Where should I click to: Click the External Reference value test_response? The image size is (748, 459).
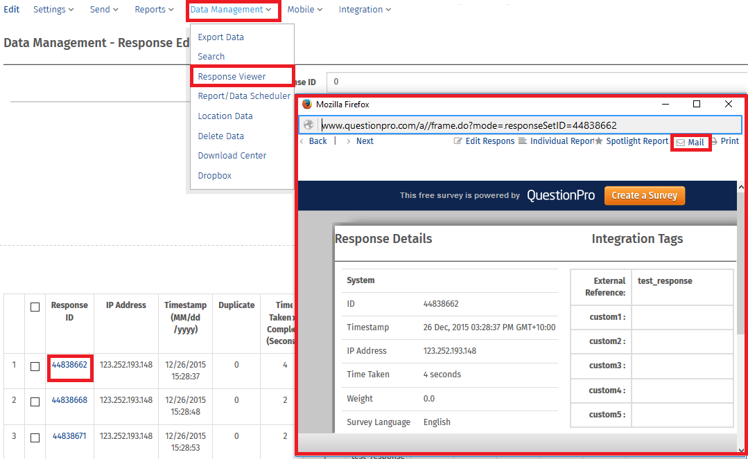pyautogui.click(x=665, y=281)
